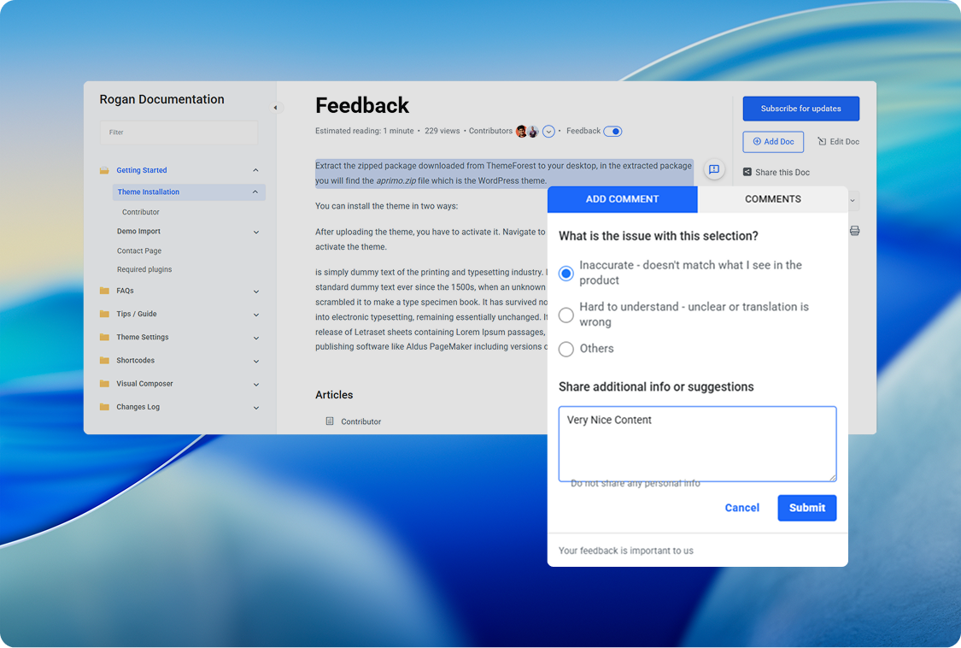Image resolution: width=961 pixels, height=648 pixels.
Task: Select the "Others" radio option
Action: click(x=565, y=349)
